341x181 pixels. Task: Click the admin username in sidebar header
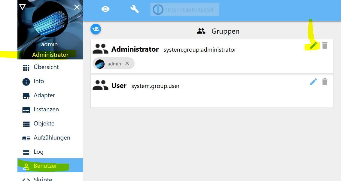(x=49, y=44)
